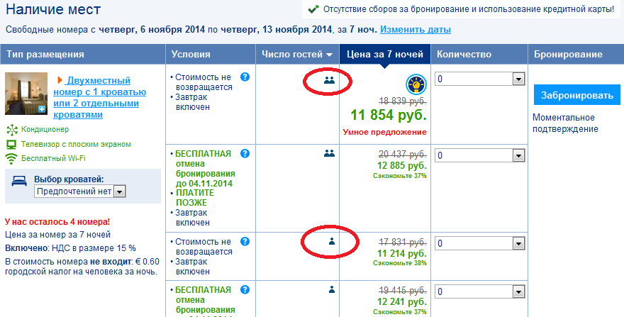
Task: Click the help icon in the 11 214 руб. row
Action: pyautogui.click(x=245, y=241)
